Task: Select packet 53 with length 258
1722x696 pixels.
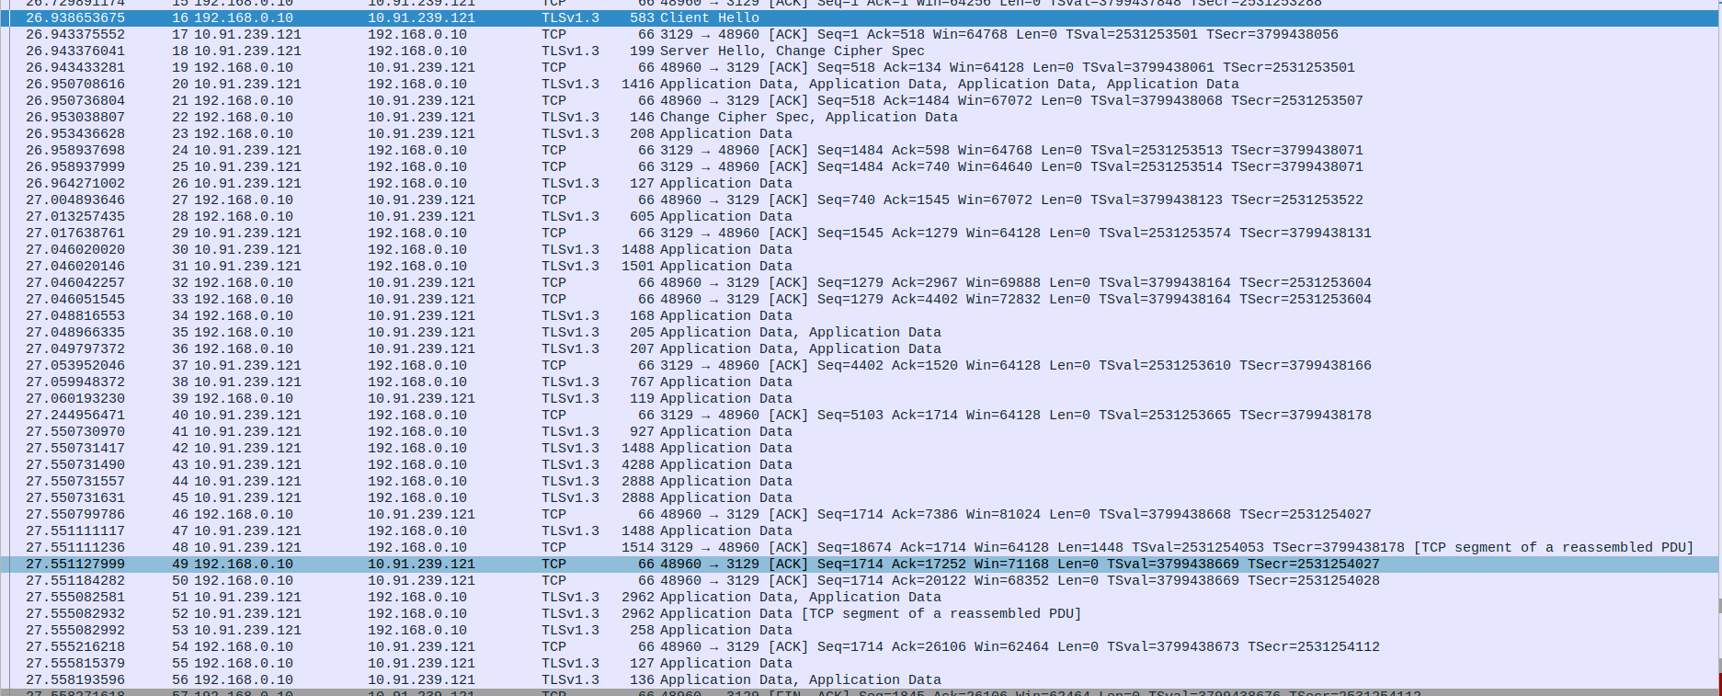Action: coord(644,630)
